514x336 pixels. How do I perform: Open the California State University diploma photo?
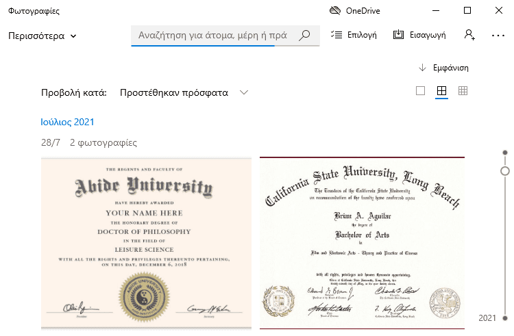click(363, 243)
